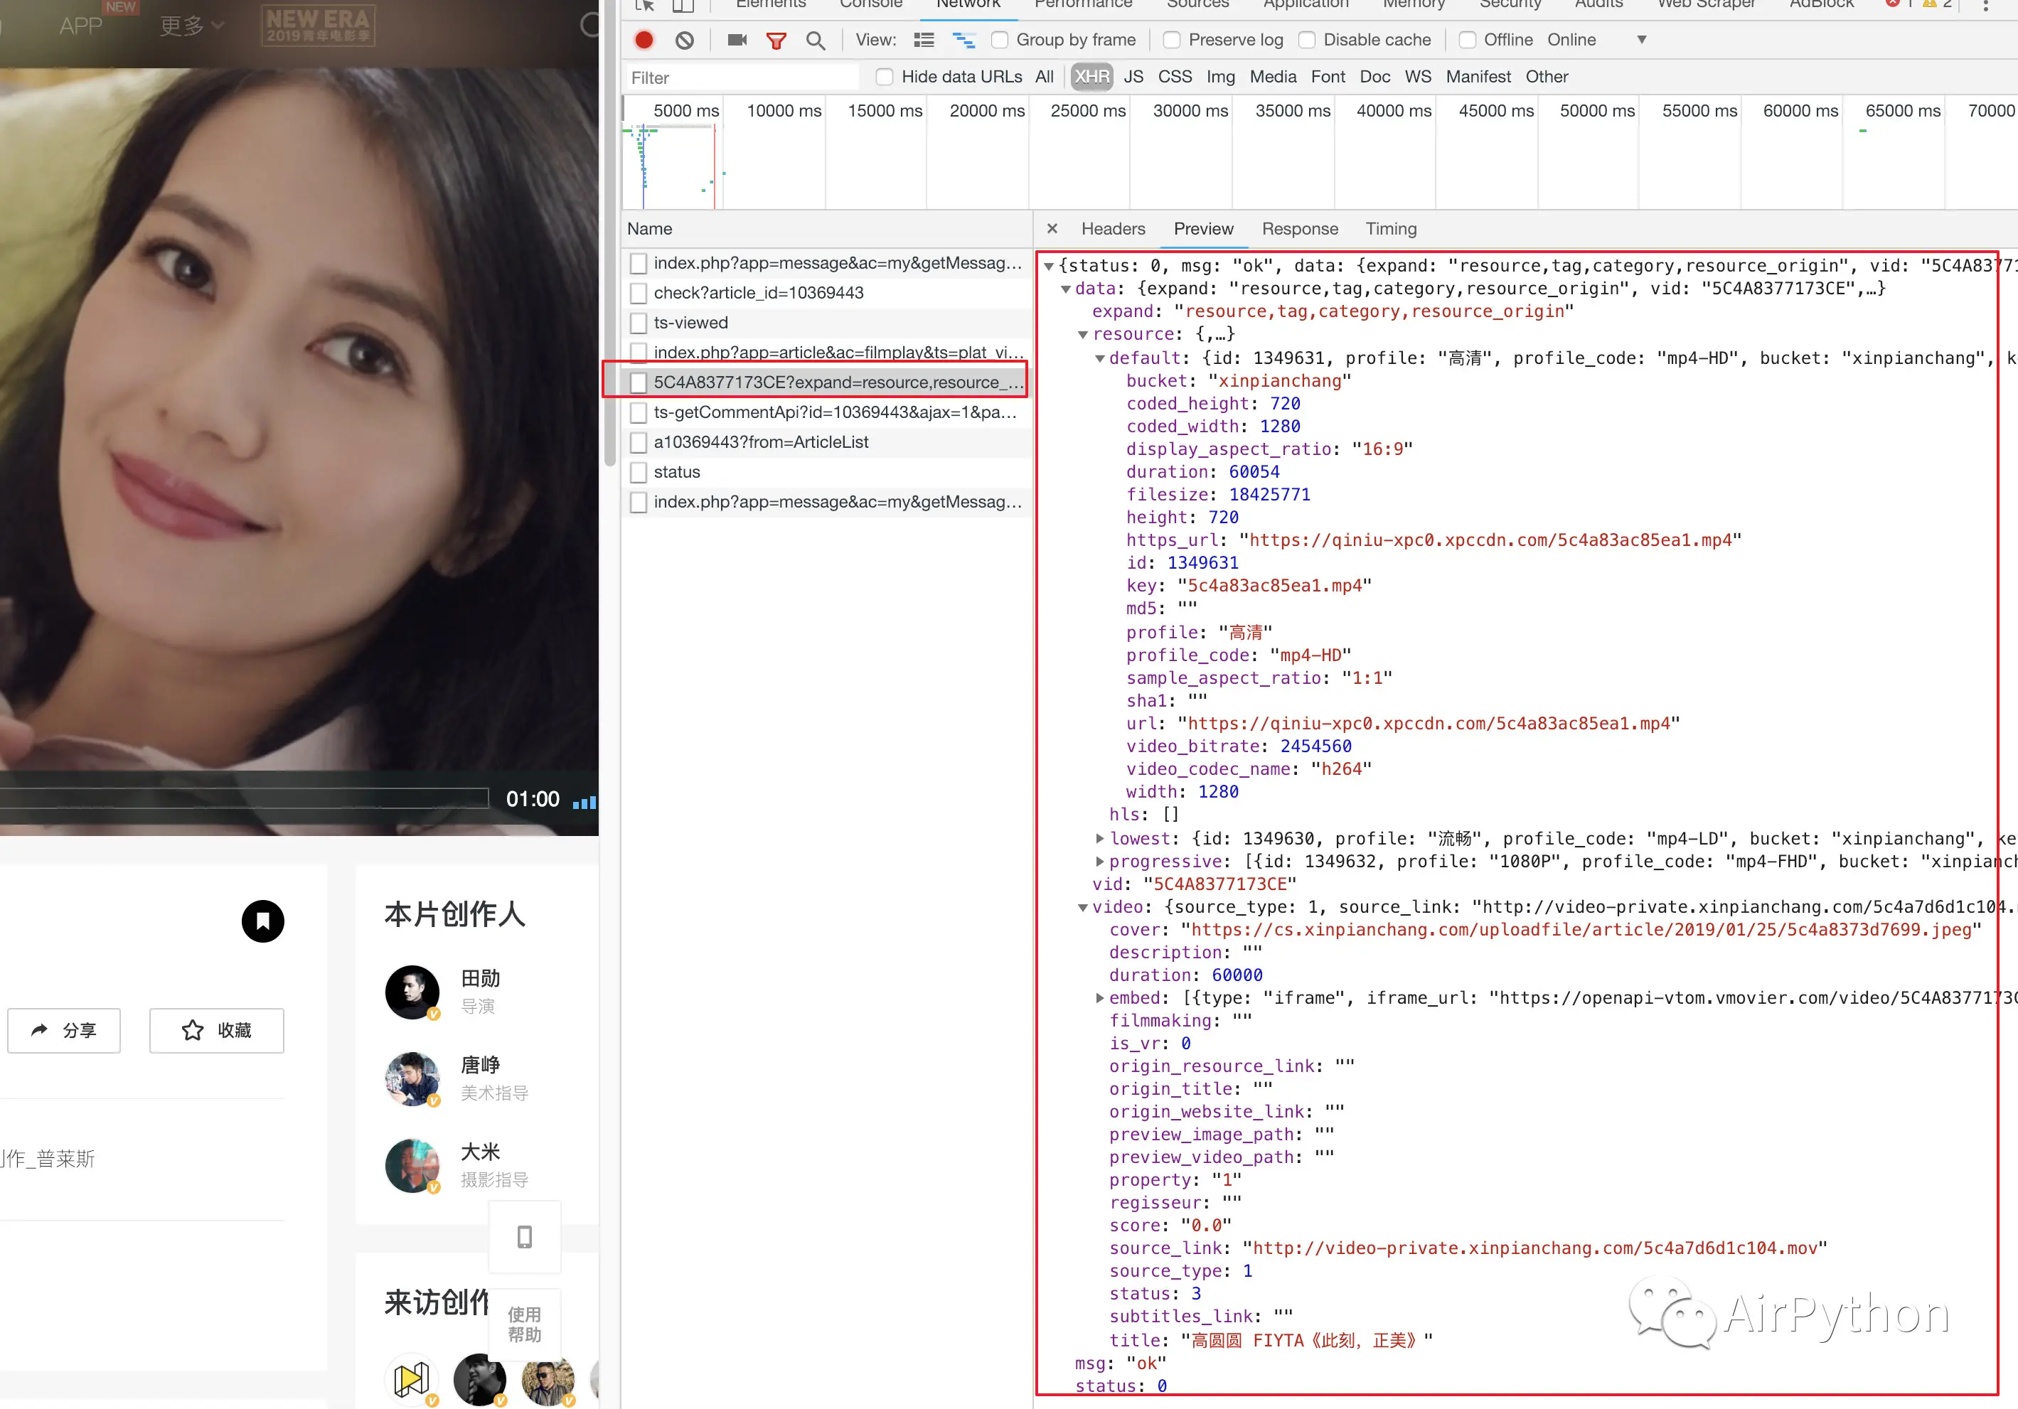Click the clear network log icon
Viewport: 2018px width, 1409px height.
tap(685, 41)
